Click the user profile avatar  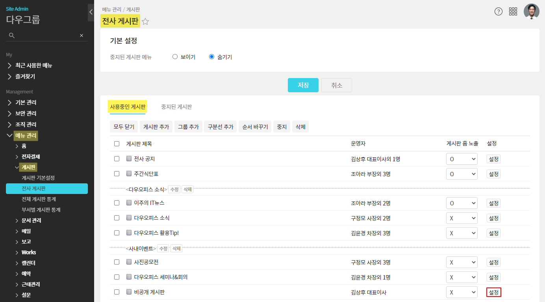click(531, 11)
